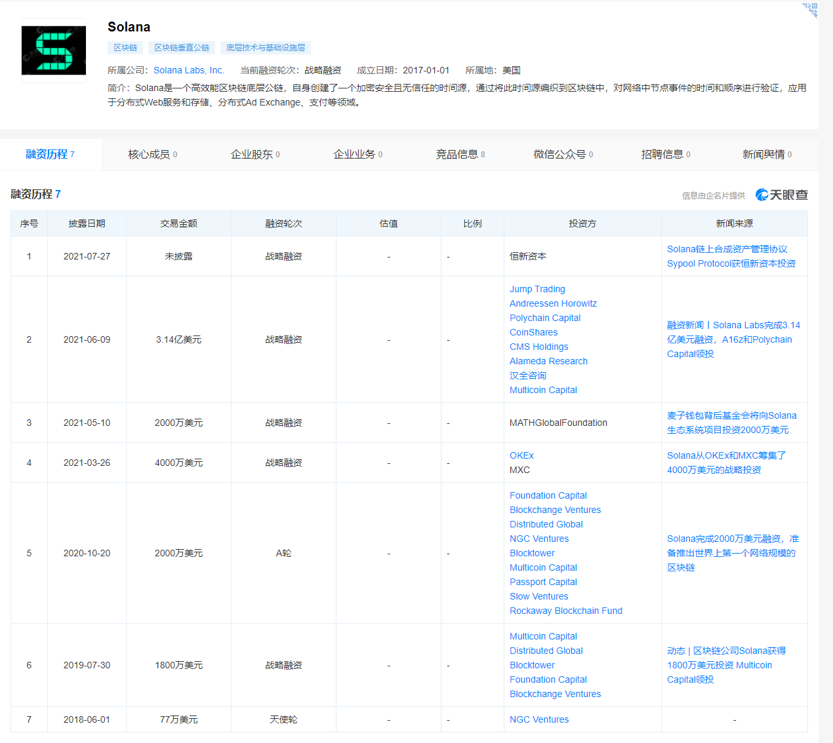Viewport: 833px width, 743px height.
Task: Switch to the 企业股东 tab
Action: 255,155
